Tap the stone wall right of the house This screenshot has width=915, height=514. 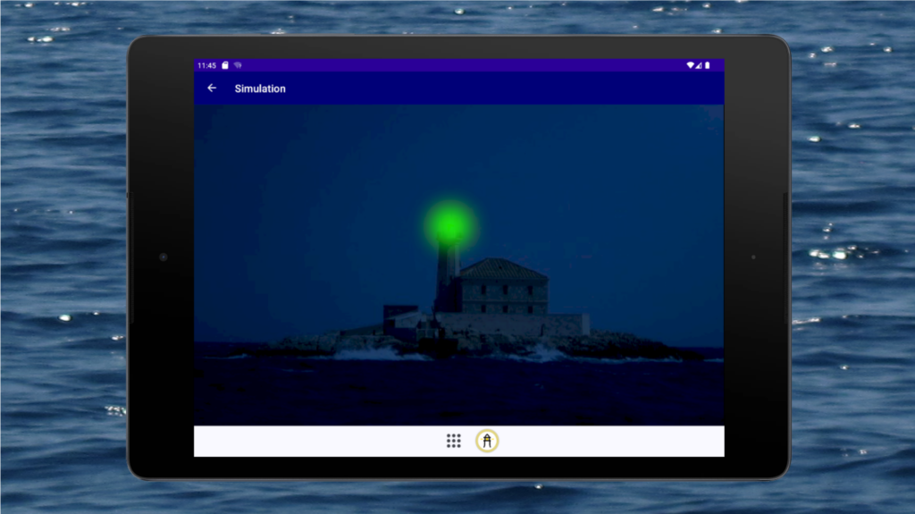click(569, 324)
